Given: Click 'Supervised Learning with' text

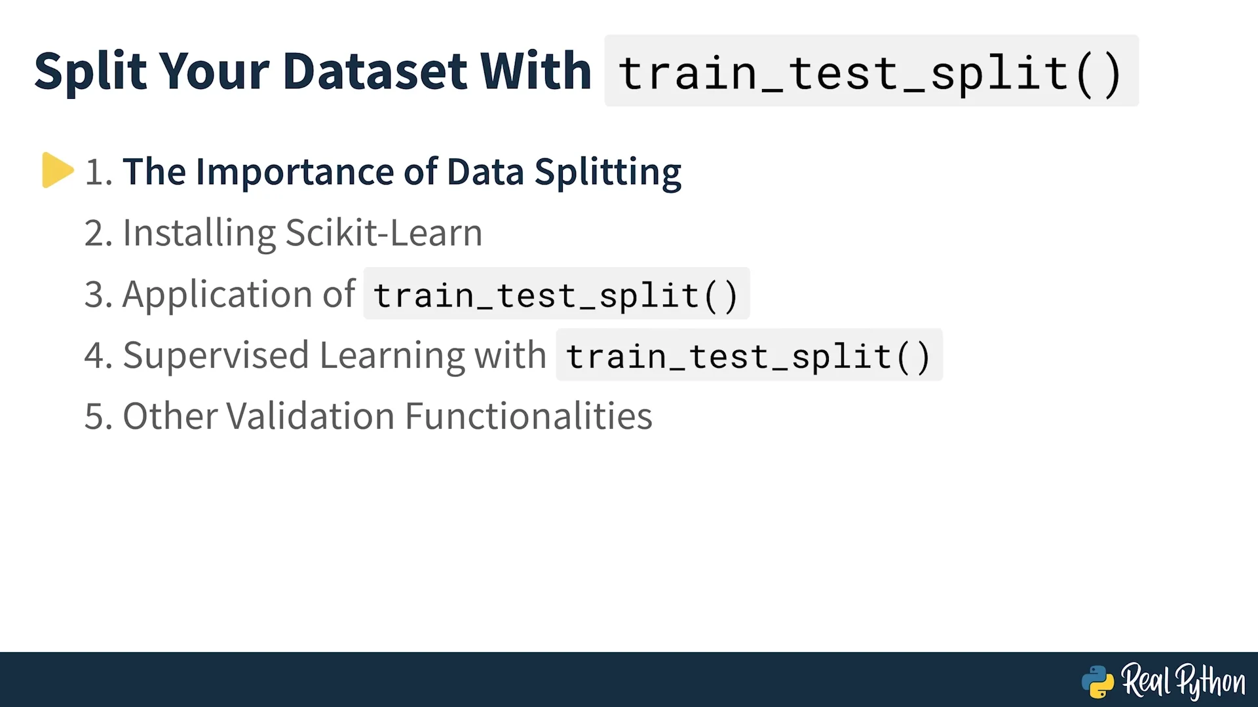Looking at the screenshot, I should [334, 355].
